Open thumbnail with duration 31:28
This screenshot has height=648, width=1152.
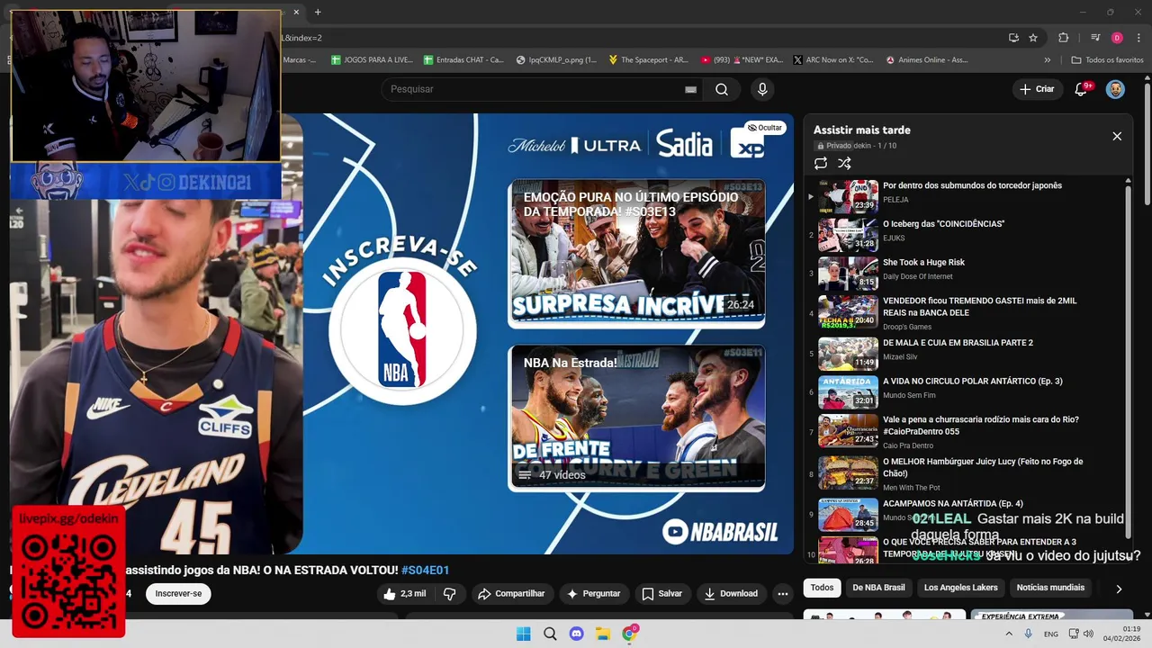tap(848, 235)
